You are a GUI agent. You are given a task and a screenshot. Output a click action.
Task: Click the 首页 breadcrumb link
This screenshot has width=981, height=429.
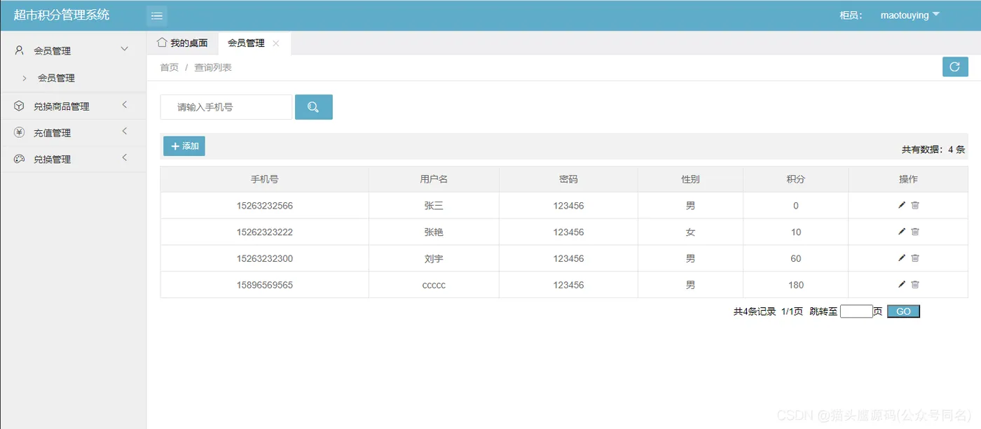click(x=170, y=68)
